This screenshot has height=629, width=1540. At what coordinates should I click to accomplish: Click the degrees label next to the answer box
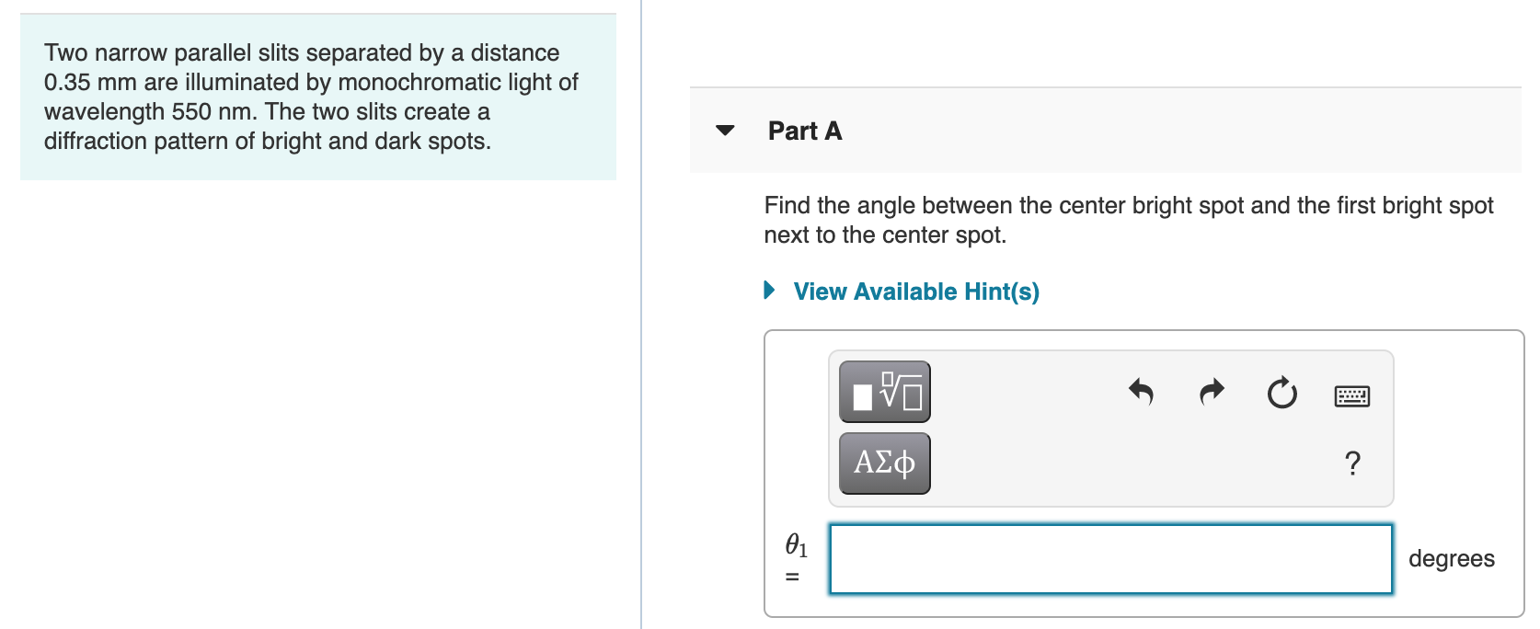(x=1453, y=558)
